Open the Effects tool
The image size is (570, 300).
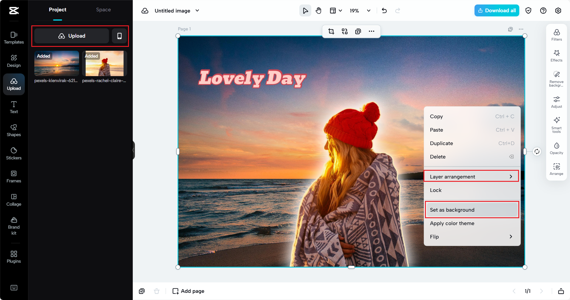point(556,56)
